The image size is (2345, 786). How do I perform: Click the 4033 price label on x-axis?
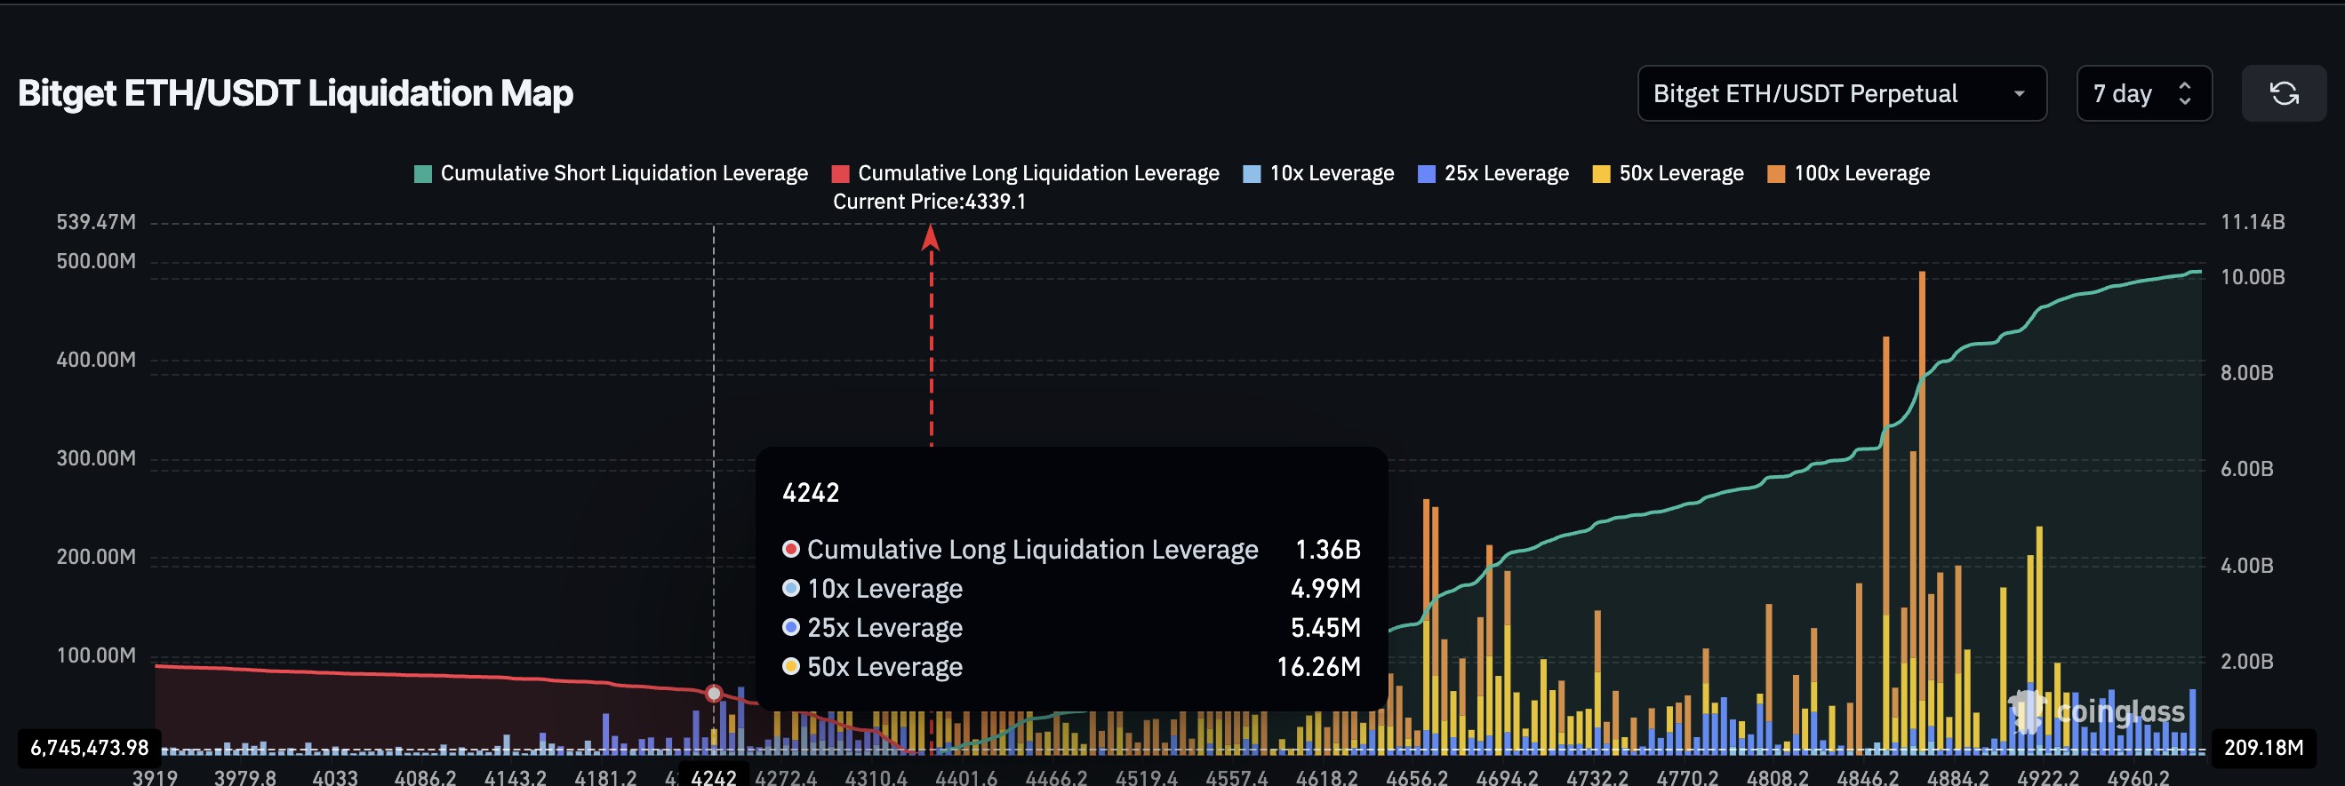click(335, 777)
